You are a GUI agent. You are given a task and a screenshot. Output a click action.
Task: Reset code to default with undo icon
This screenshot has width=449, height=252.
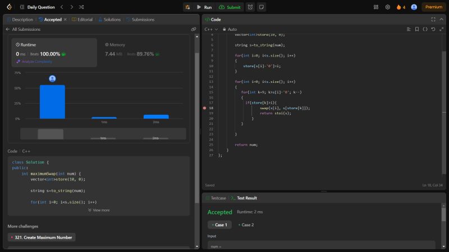coord(433,29)
